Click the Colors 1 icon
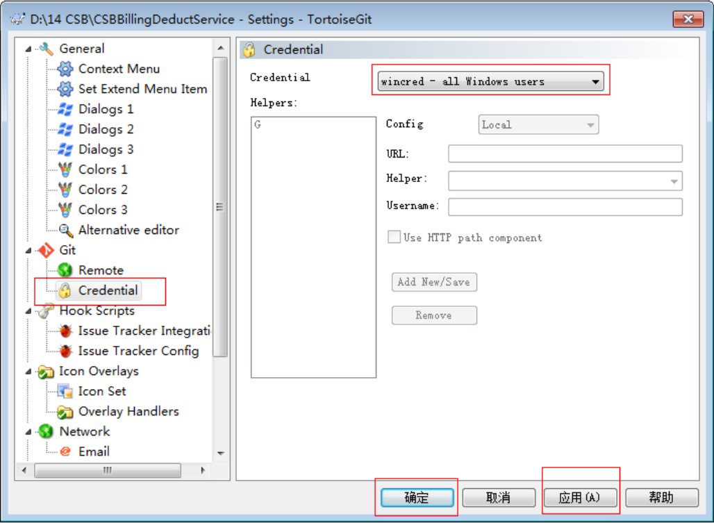Image resolution: width=714 pixels, height=523 pixels. (65, 169)
